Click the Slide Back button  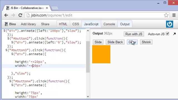115,42
